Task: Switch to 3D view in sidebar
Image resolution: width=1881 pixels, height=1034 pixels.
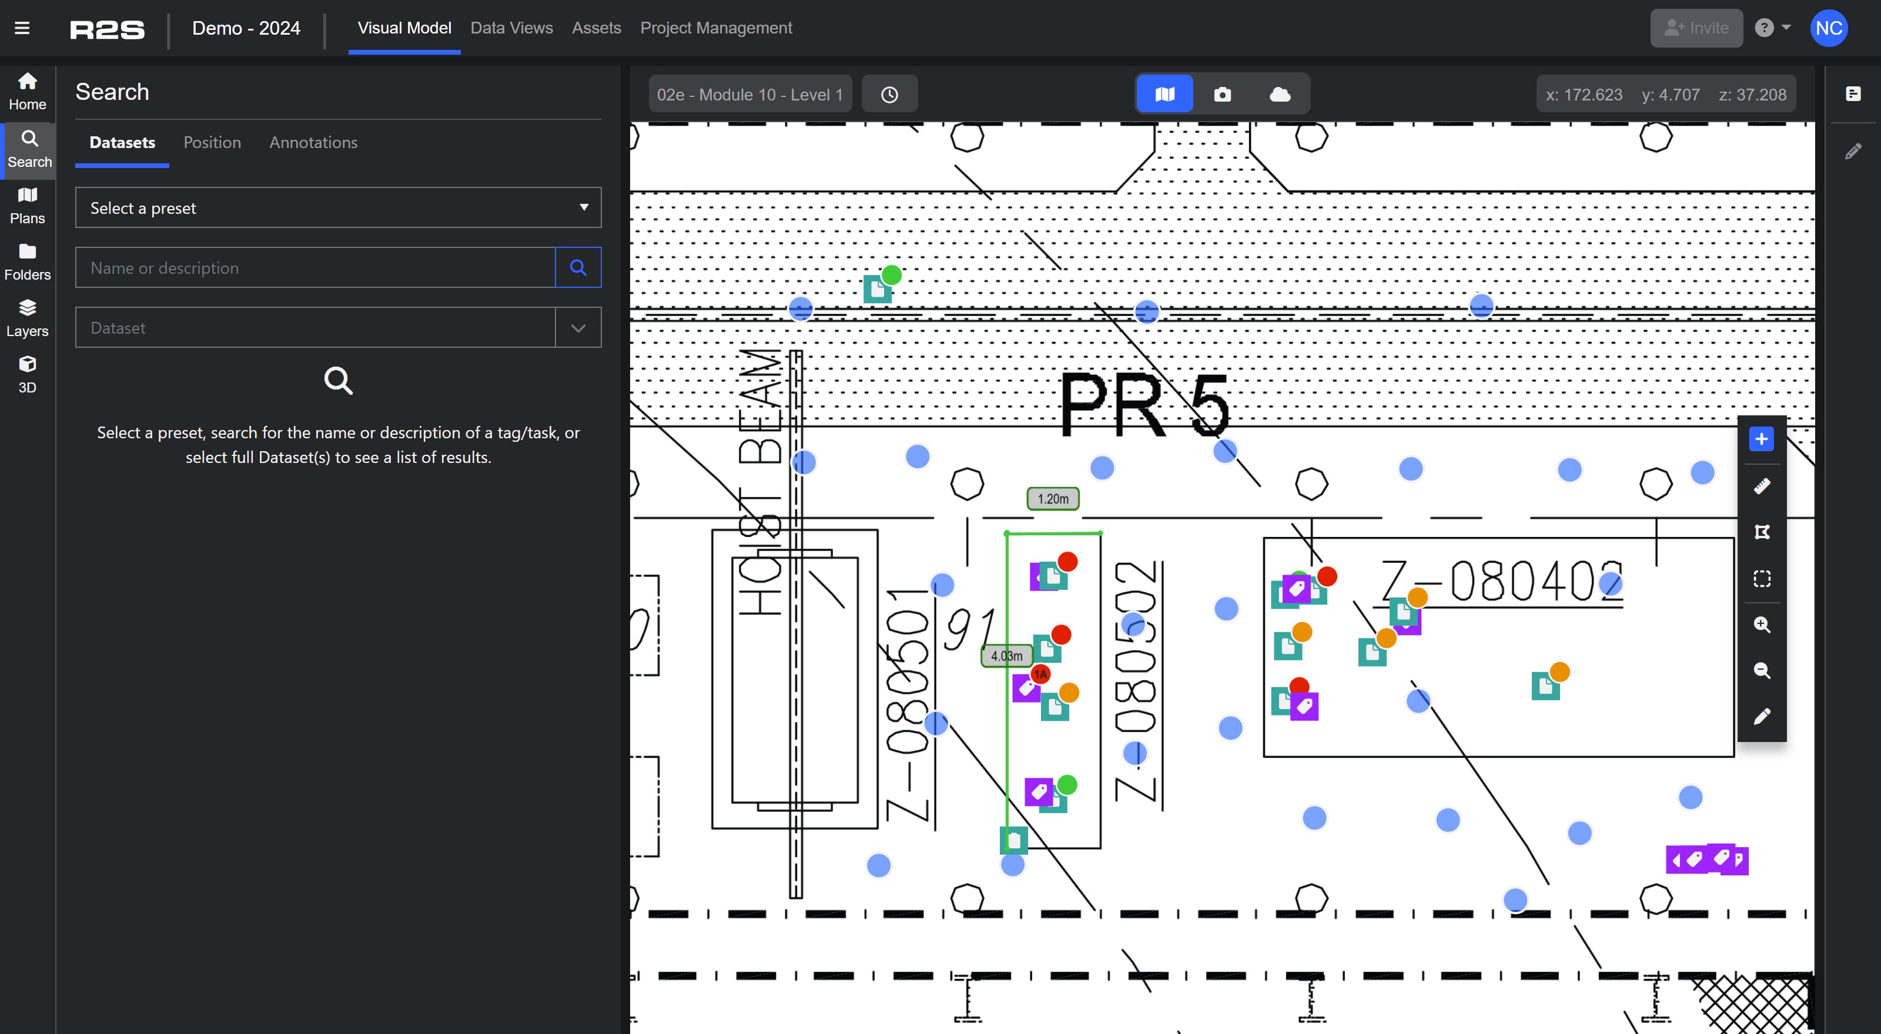Action: pos(28,374)
